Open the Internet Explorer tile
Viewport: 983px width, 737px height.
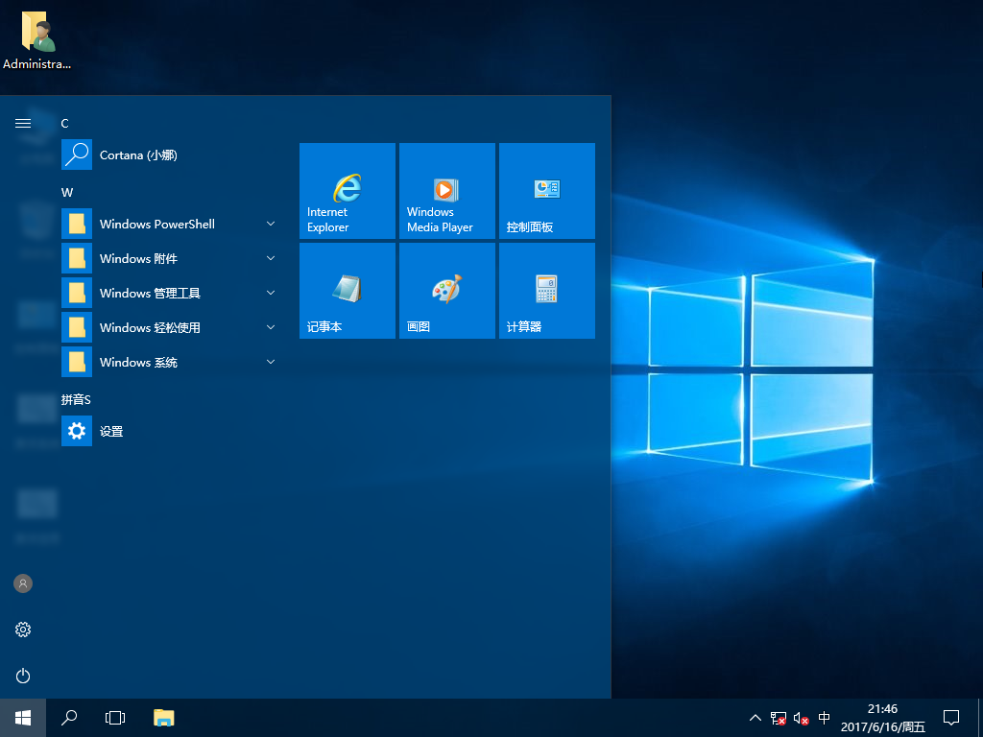coord(348,191)
